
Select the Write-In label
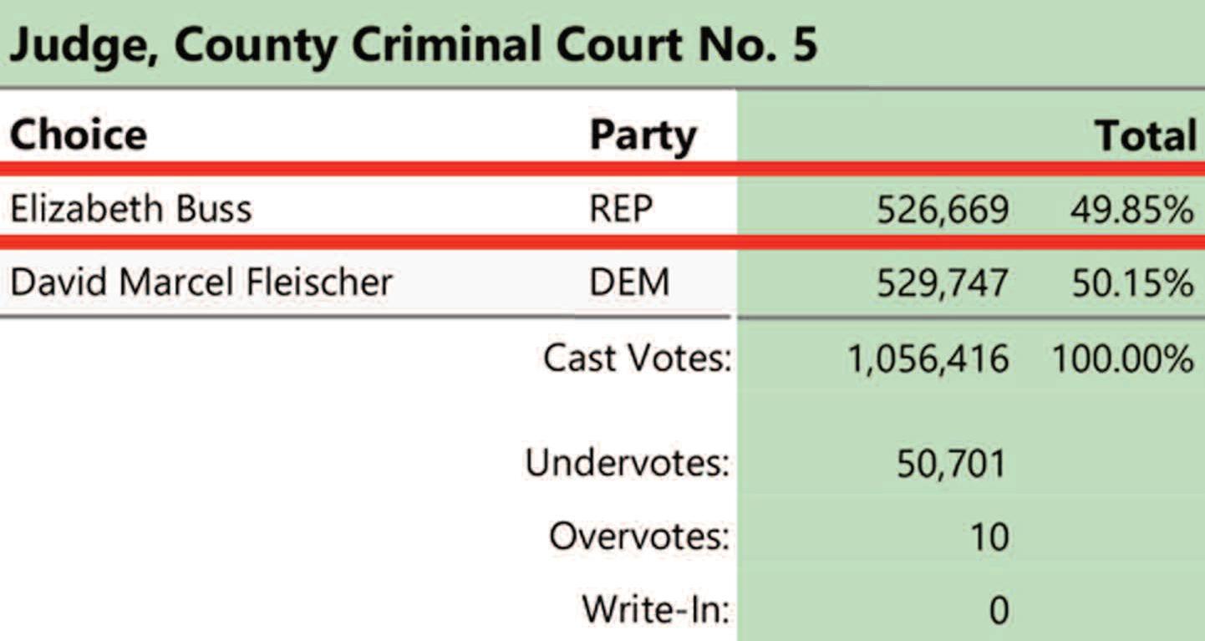point(656,609)
